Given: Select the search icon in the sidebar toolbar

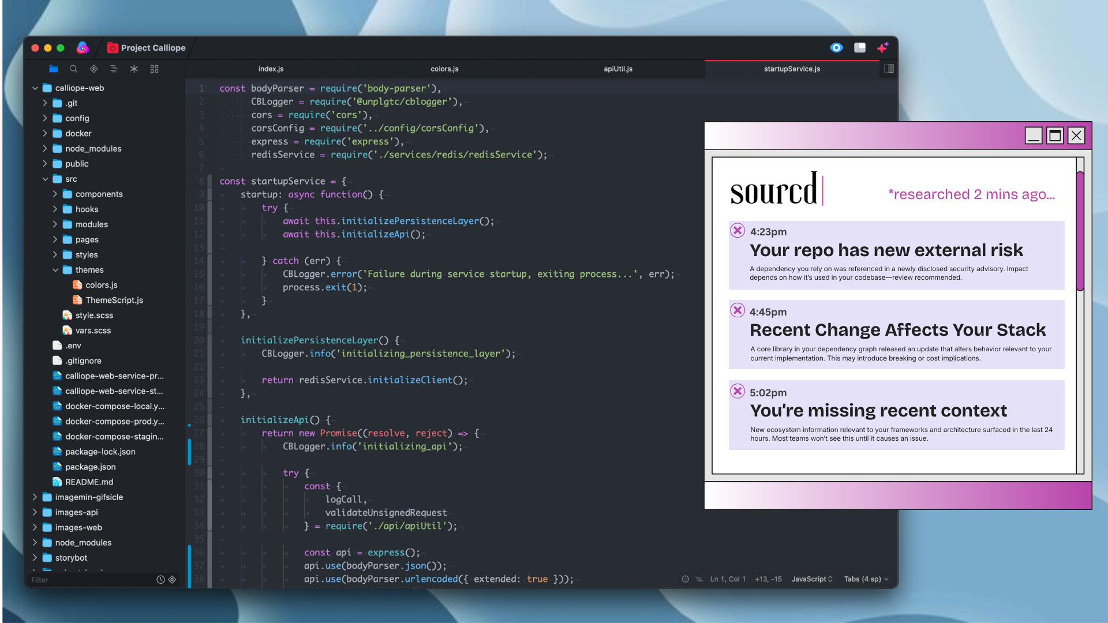Looking at the screenshot, I should 73,69.
